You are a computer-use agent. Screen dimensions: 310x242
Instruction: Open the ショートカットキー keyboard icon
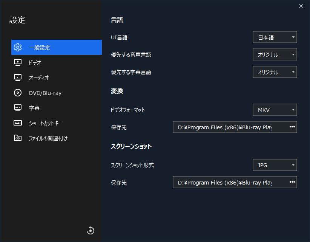[18, 123]
